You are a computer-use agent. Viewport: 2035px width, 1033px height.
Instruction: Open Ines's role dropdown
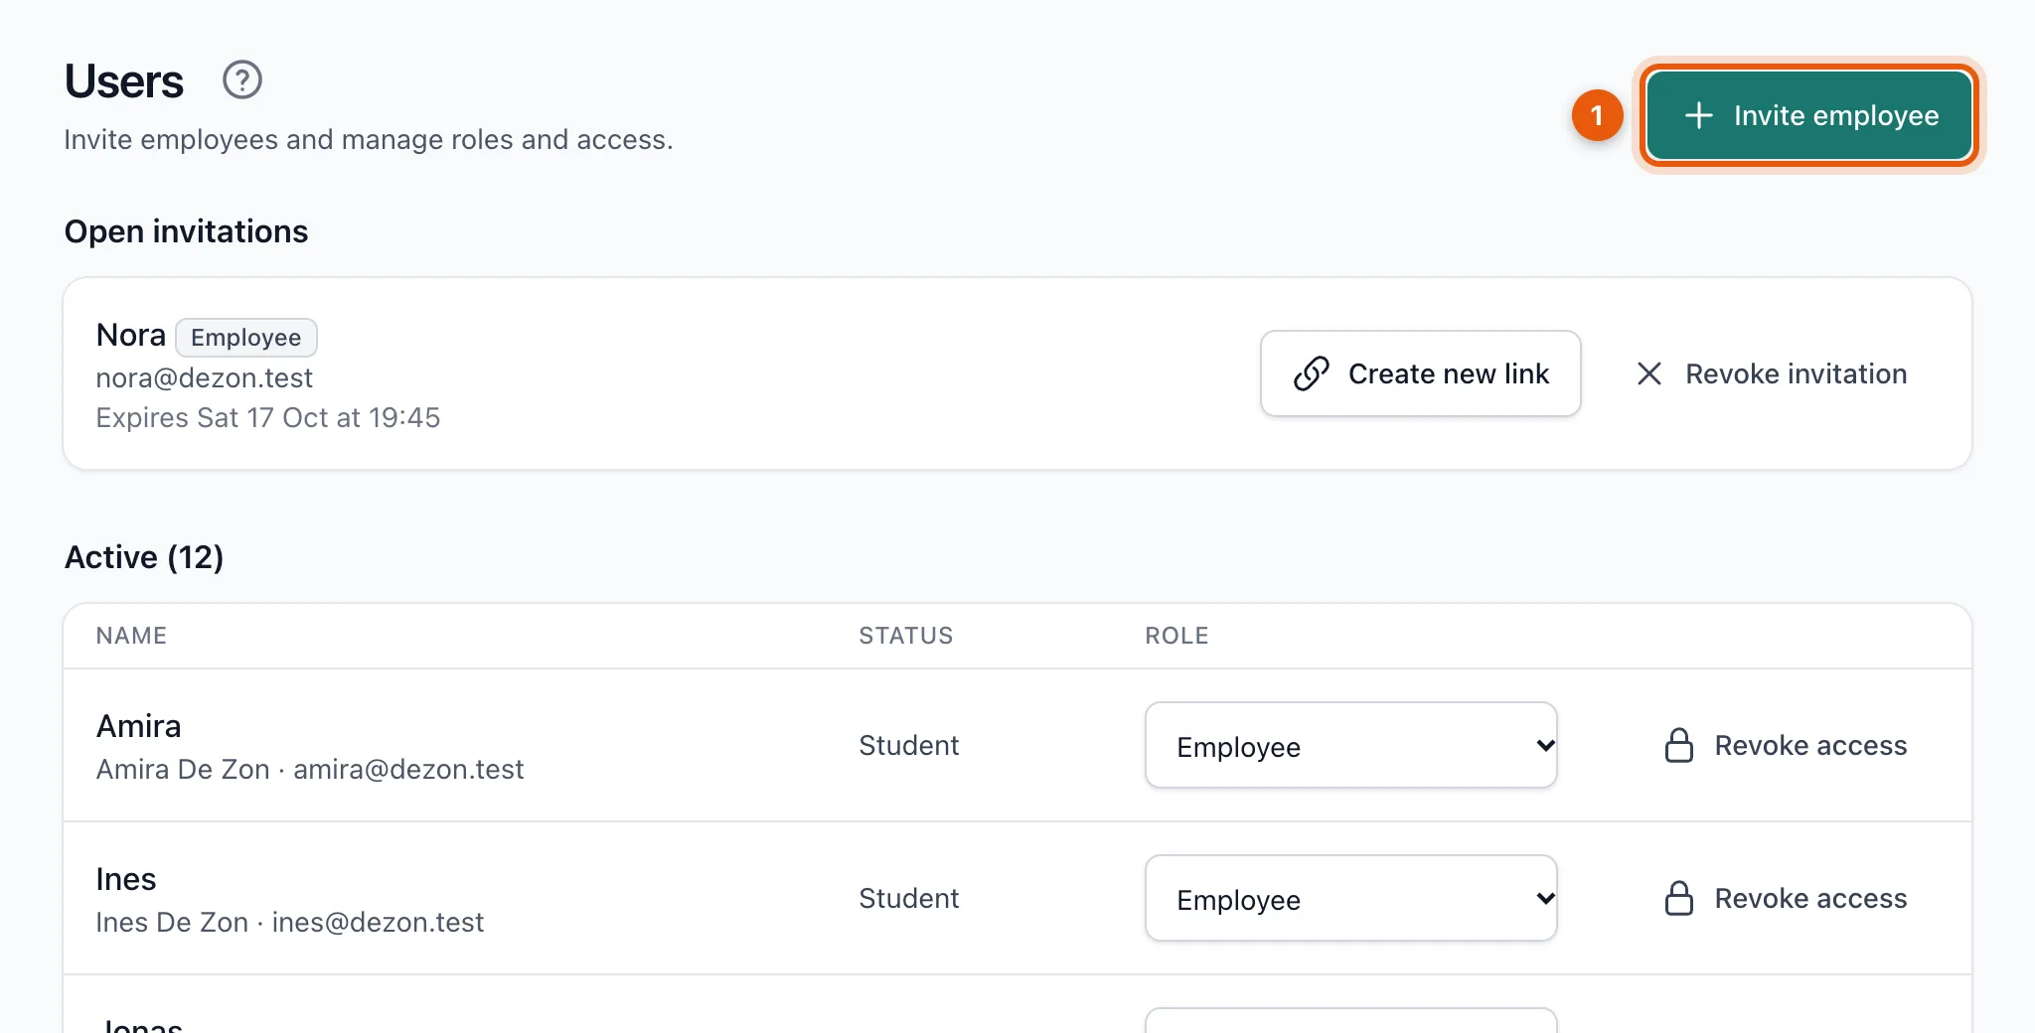tap(1350, 898)
